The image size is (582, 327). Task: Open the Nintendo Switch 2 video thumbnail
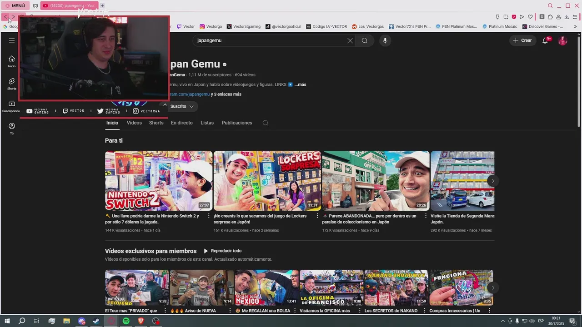point(159,181)
